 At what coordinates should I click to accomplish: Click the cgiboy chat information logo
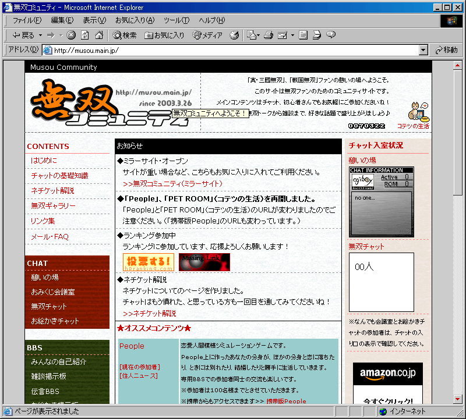click(x=362, y=181)
